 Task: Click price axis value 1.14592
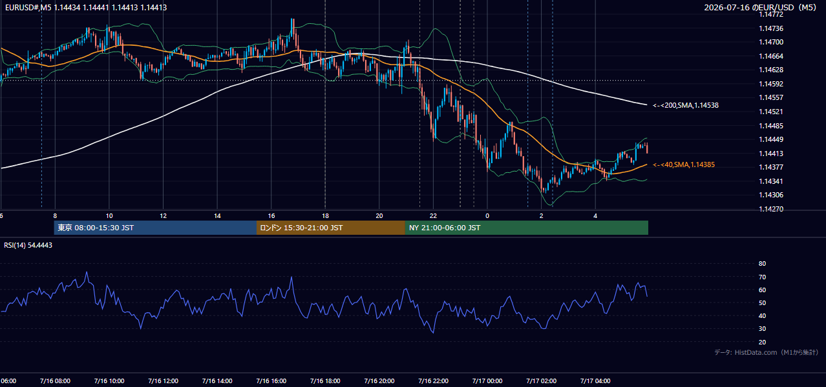pyautogui.click(x=770, y=84)
